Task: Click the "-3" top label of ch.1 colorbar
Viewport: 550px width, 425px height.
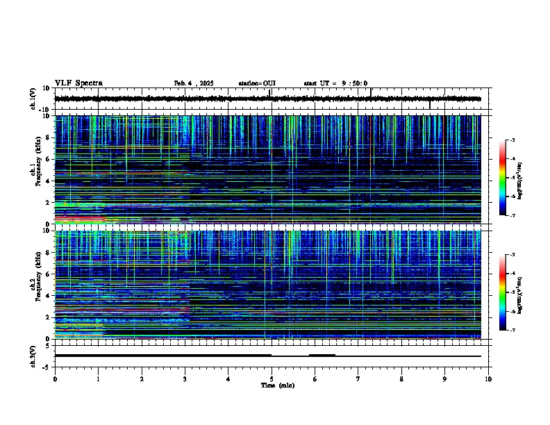Action: coord(512,140)
